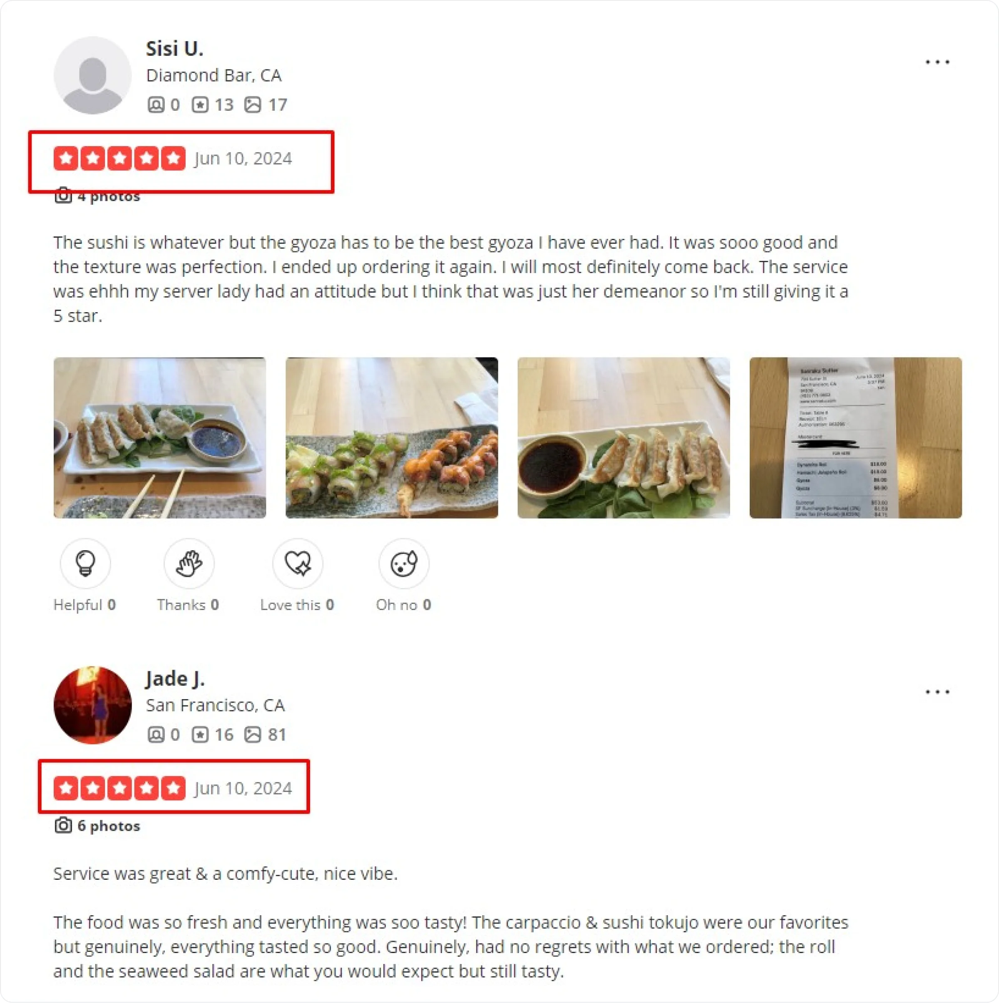The image size is (999, 1003).
Task: Open the 6 photos link on Jade's review
Action: pyautogui.click(x=97, y=825)
